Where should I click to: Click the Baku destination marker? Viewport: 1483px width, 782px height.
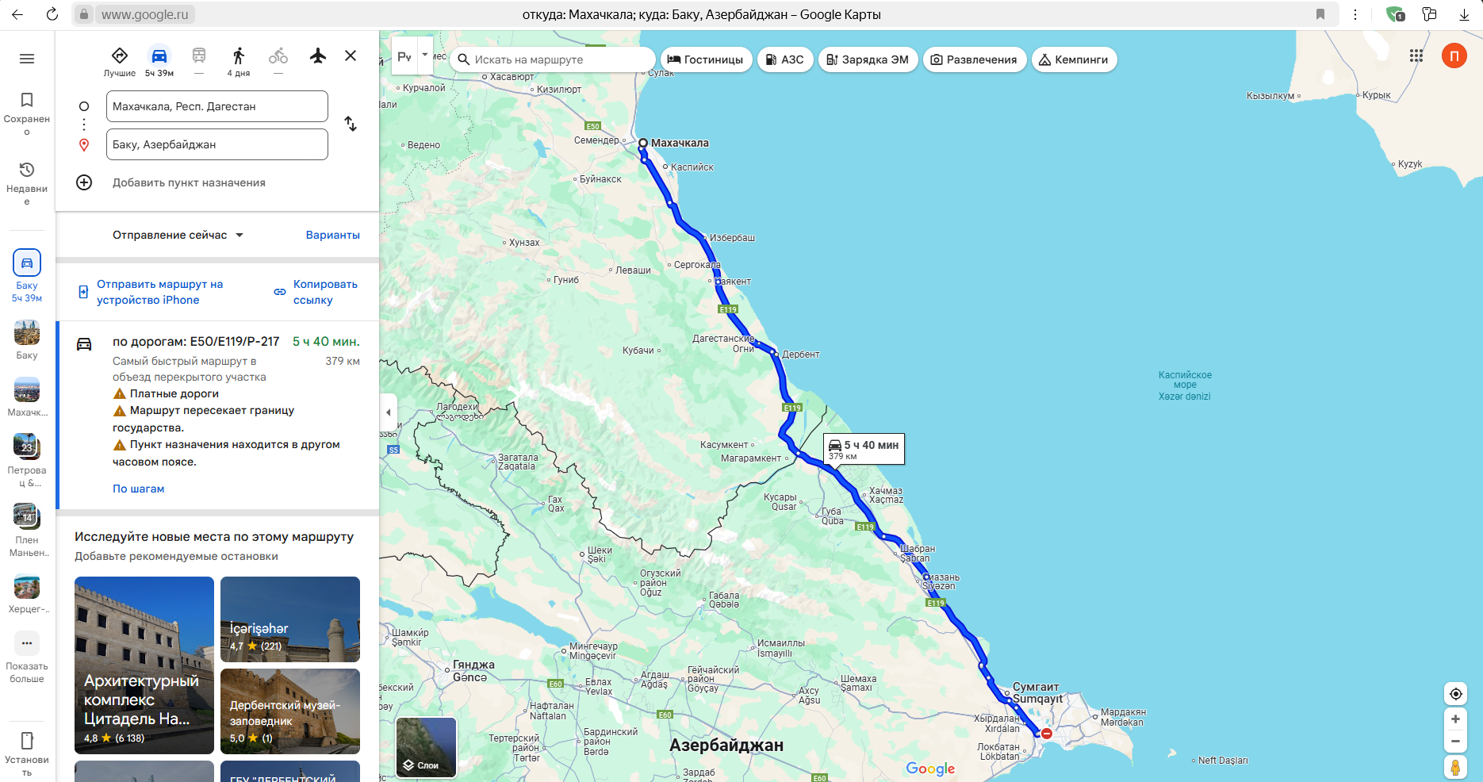point(1047,734)
